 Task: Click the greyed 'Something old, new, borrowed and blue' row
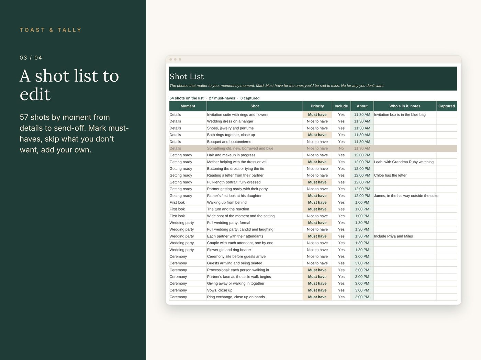point(313,148)
